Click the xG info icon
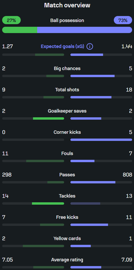This screenshot has width=134, height=270. pyautogui.click(x=90, y=46)
